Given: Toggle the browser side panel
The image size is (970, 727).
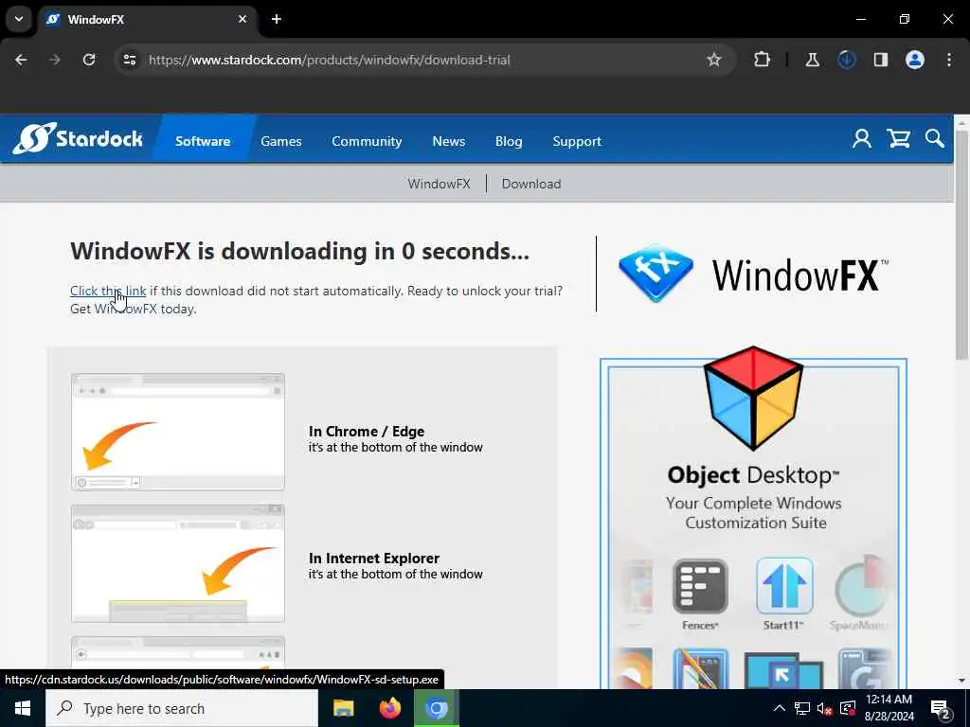Looking at the screenshot, I should [881, 60].
